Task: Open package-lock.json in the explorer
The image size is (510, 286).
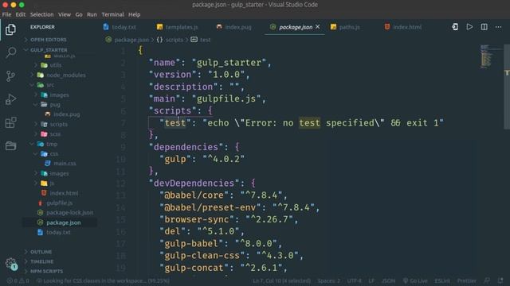Action: point(69,213)
